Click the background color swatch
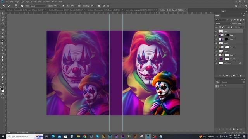This screenshot has width=248, height=139. 3,91
